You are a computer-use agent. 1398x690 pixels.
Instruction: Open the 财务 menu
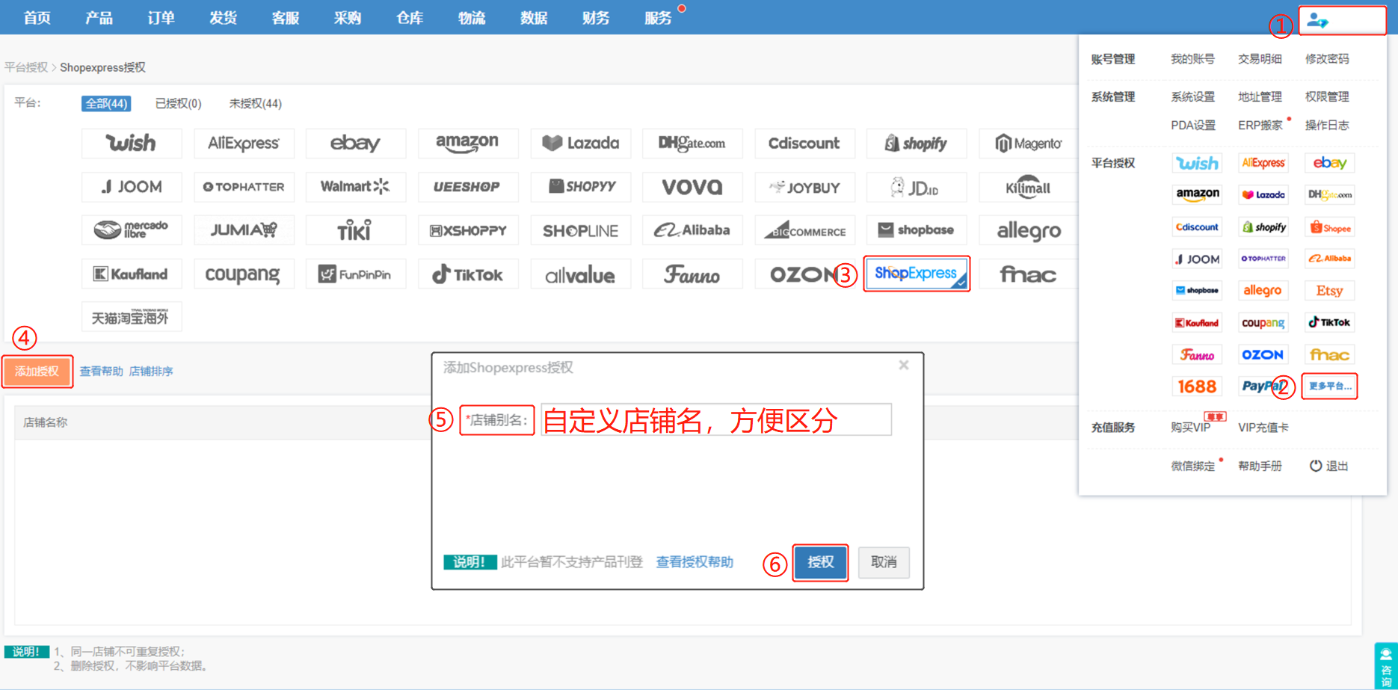[x=596, y=17]
